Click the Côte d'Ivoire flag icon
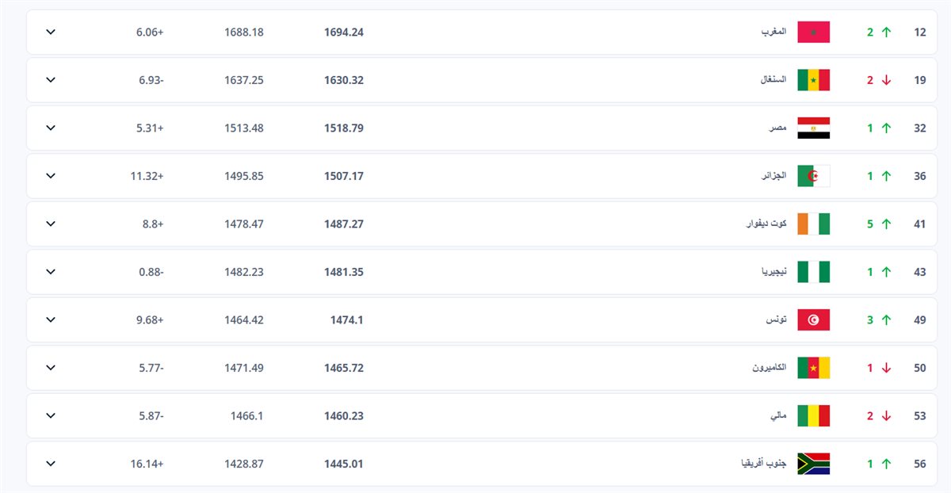 pyautogui.click(x=813, y=224)
